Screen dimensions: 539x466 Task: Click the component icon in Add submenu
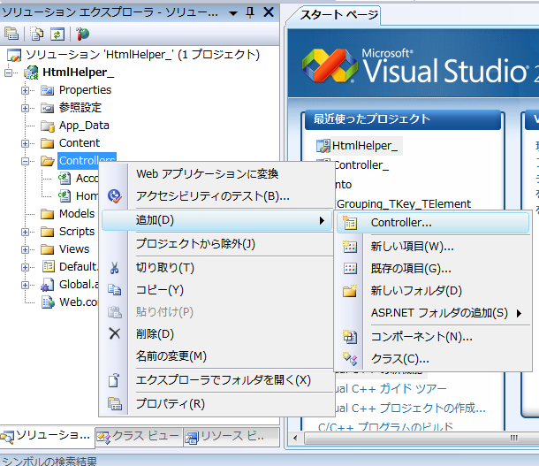(350, 337)
